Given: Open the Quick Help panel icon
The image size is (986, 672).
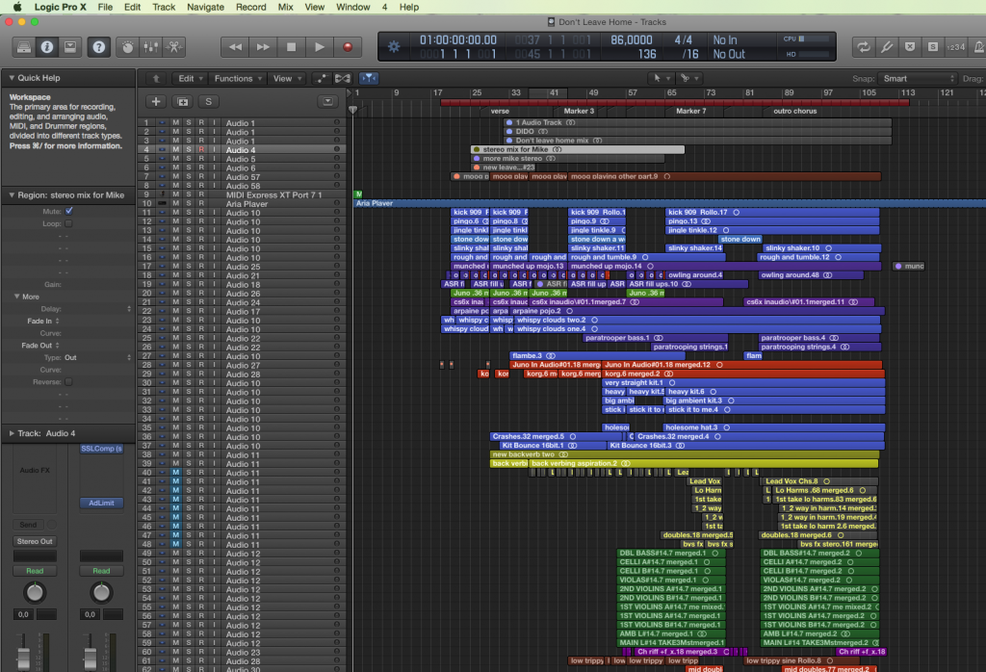Looking at the screenshot, I should (99, 48).
